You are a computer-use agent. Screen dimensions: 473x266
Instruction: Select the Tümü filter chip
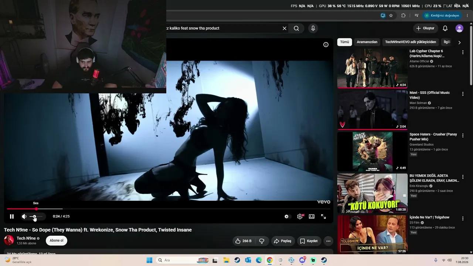click(344, 42)
